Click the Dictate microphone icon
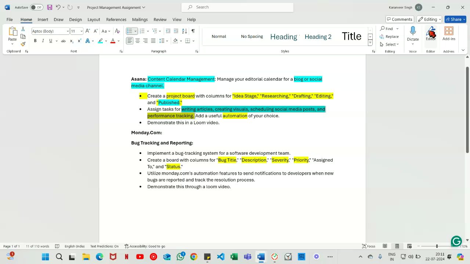Viewport: 470px width, 264px height. (413, 31)
